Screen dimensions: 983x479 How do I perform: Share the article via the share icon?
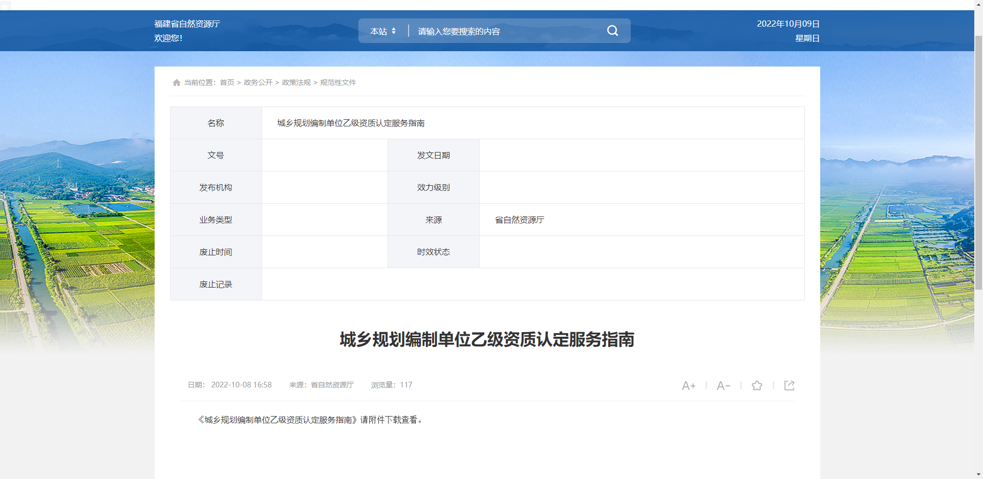point(789,385)
